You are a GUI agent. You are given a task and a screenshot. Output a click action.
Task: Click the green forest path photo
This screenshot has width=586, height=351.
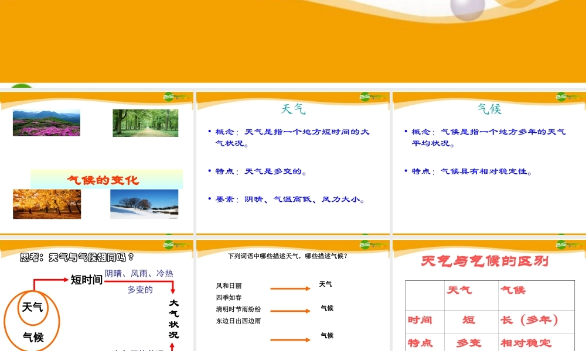[x=145, y=123]
